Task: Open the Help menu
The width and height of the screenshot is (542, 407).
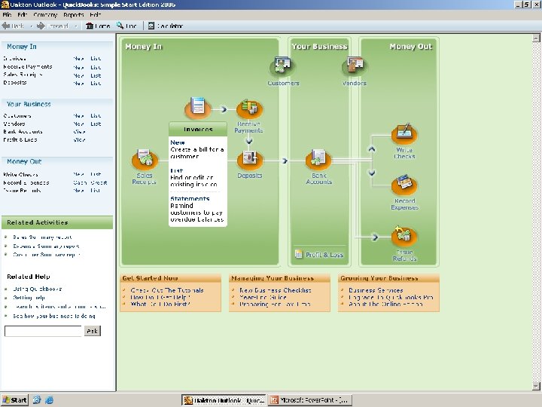Action: (95, 14)
